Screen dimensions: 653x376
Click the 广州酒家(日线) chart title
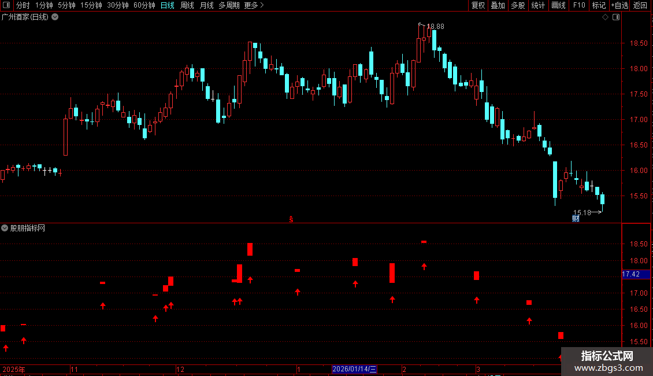[25, 17]
